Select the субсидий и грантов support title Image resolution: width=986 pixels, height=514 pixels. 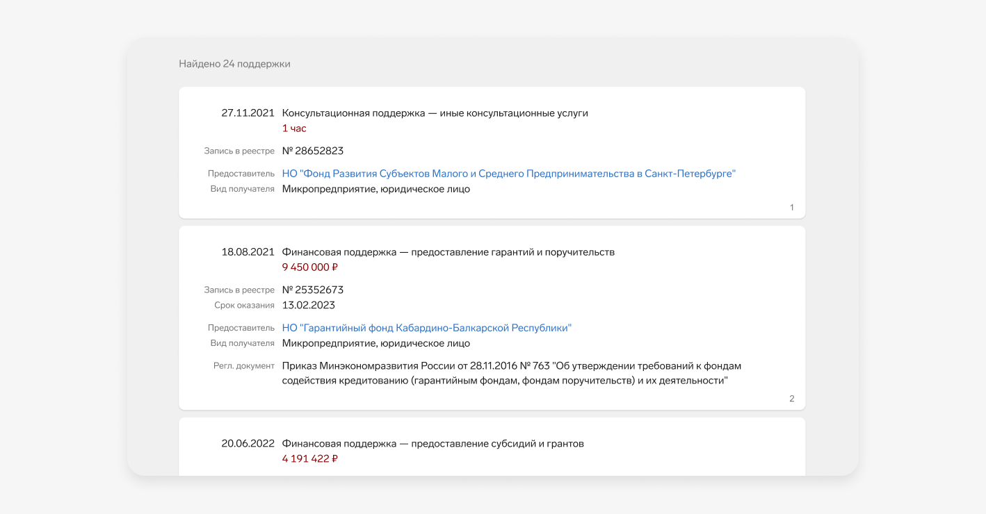click(x=433, y=443)
